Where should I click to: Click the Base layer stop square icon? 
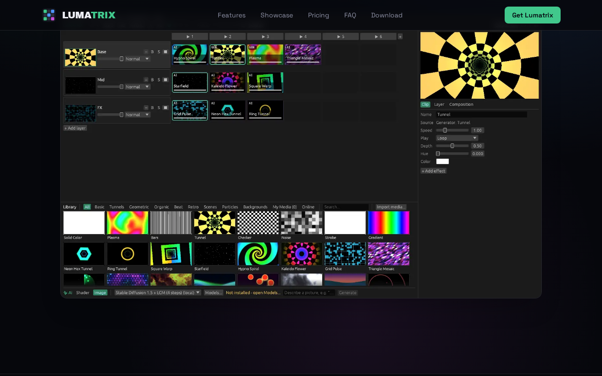[x=166, y=52]
